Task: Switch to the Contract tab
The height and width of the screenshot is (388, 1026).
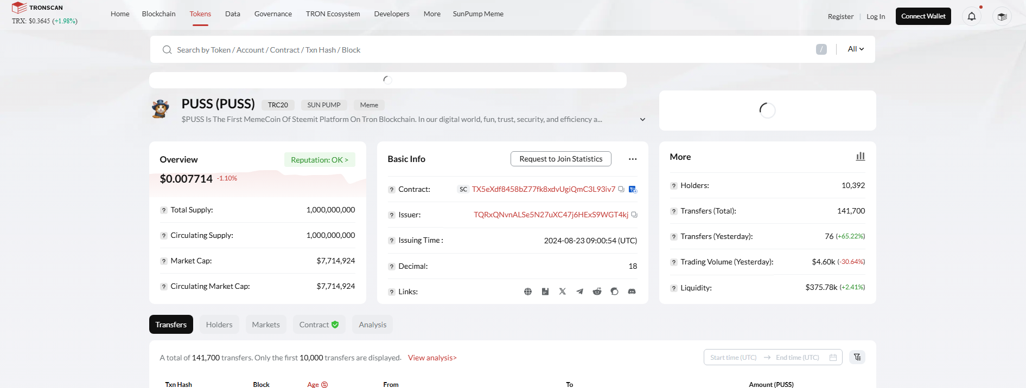Action: (x=319, y=325)
